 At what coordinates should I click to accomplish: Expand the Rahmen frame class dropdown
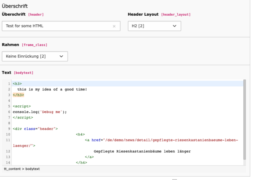click(35, 56)
